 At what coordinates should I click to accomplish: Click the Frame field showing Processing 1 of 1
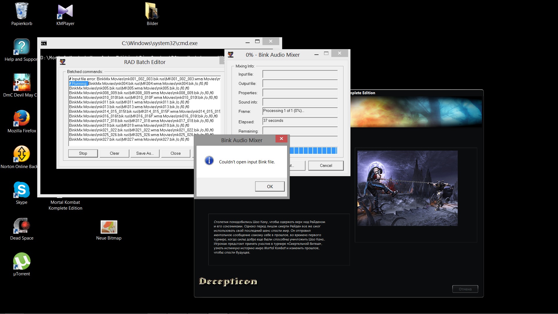(x=300, y=111)
